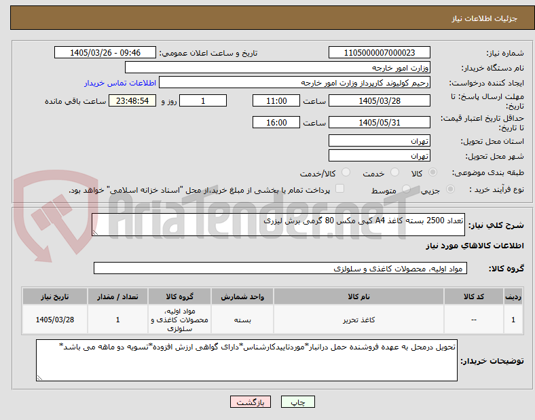Click the تاریخ نیاز column header
Viewport: 535px width, 420px height.
[x=55, y=297]
